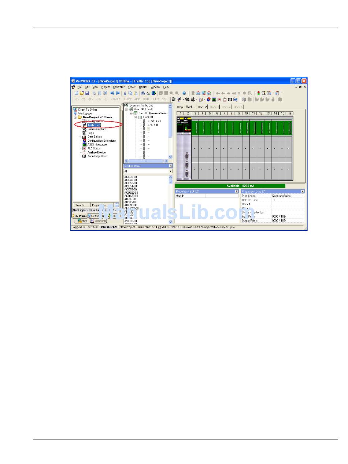This screenshot has width=348, height=464.
Task: Open the Edit menu
Action: pos(87,87)
